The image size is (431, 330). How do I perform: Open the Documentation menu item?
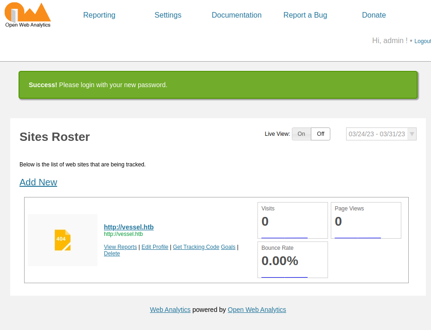pos(237,15)
